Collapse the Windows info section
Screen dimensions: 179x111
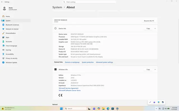(155, 70)
